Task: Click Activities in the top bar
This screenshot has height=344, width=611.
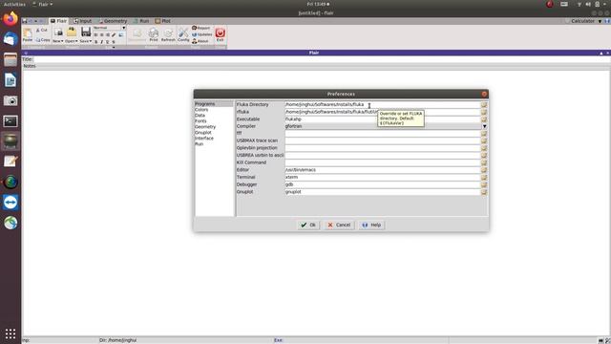Action: 14,4
